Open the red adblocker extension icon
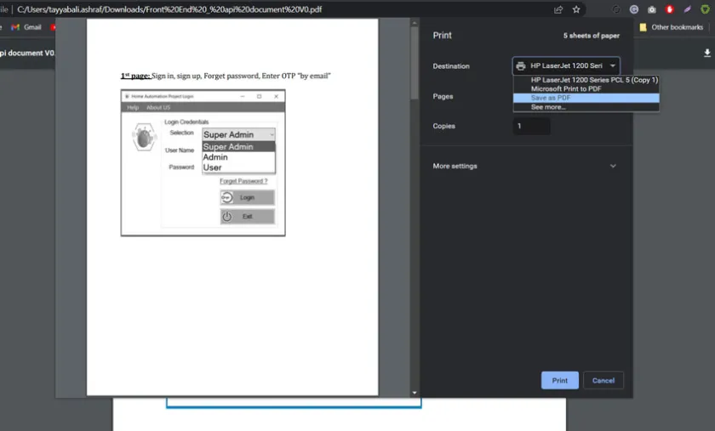The height and width of the screenshot is (431, 715). [x=669, y=9]
